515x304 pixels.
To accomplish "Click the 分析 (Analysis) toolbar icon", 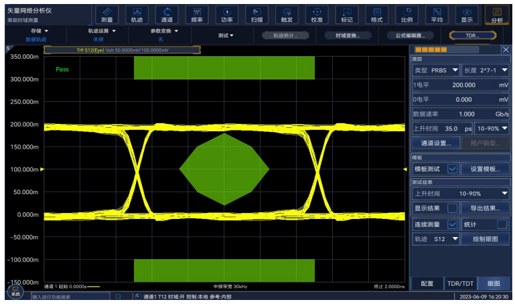I will 497,15.
